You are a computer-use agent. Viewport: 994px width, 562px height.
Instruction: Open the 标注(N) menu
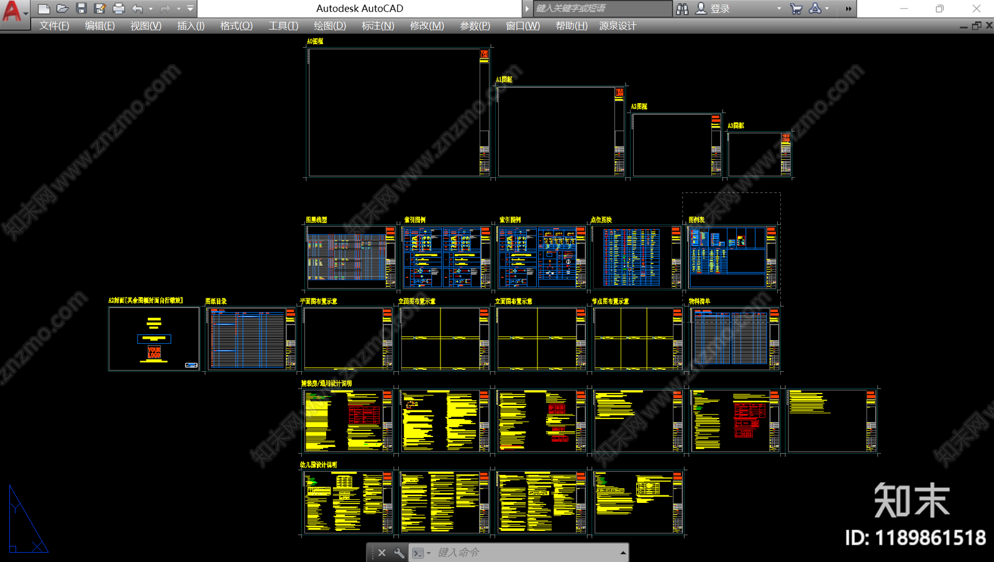[378, 25]
